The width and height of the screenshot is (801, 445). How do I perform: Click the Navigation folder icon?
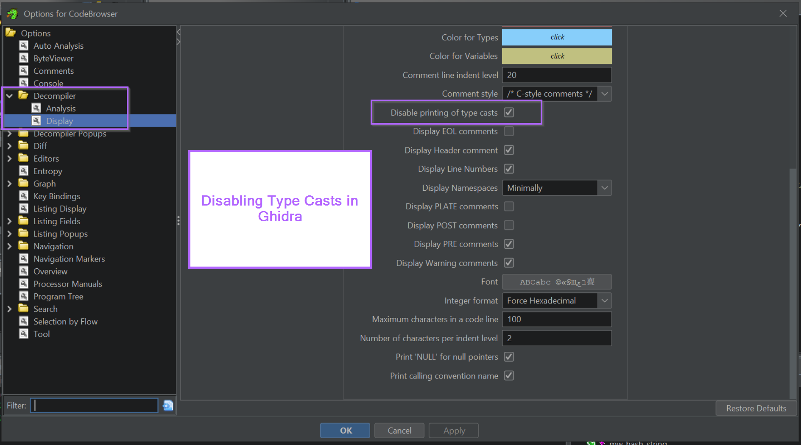click(23, 246)
